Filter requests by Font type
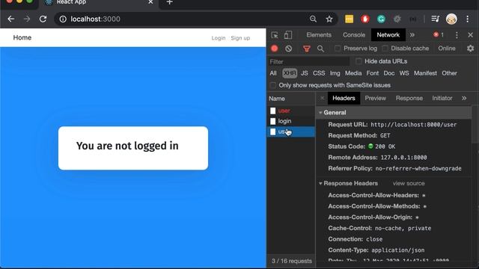Viewport: 479px width, 269px height. tap(373, 73)
